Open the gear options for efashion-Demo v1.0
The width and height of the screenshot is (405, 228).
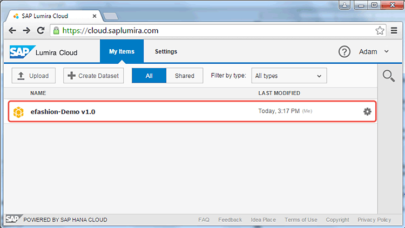tap(367, 111)
